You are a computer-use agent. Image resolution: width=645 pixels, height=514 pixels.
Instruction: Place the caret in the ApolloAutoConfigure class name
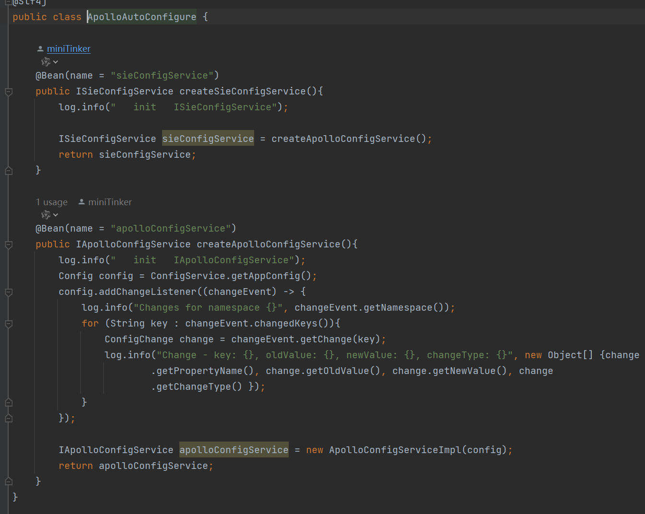tap(142, 17)
